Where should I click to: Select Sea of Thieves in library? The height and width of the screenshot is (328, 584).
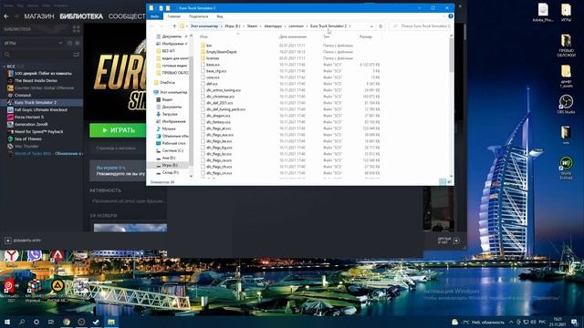28,139
